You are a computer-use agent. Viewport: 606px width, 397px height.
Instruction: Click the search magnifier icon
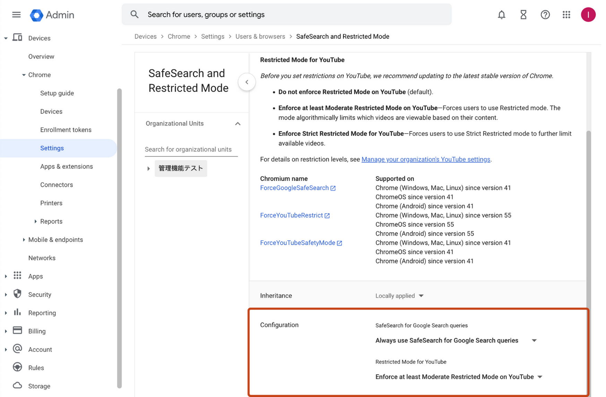(x=135, y=15)
